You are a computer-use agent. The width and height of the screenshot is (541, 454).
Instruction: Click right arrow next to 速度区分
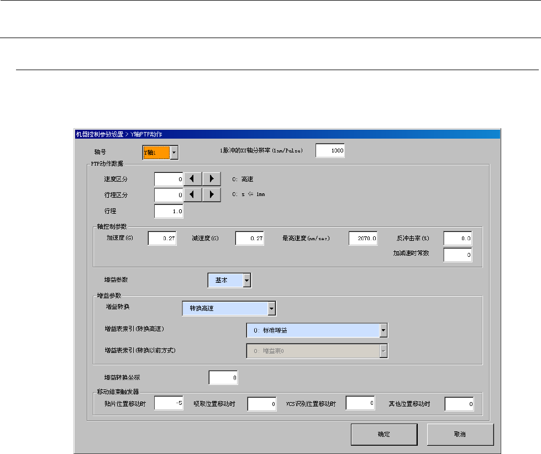212,180
